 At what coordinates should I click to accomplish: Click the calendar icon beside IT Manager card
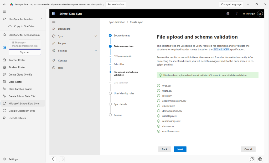[x=4, y=48]
